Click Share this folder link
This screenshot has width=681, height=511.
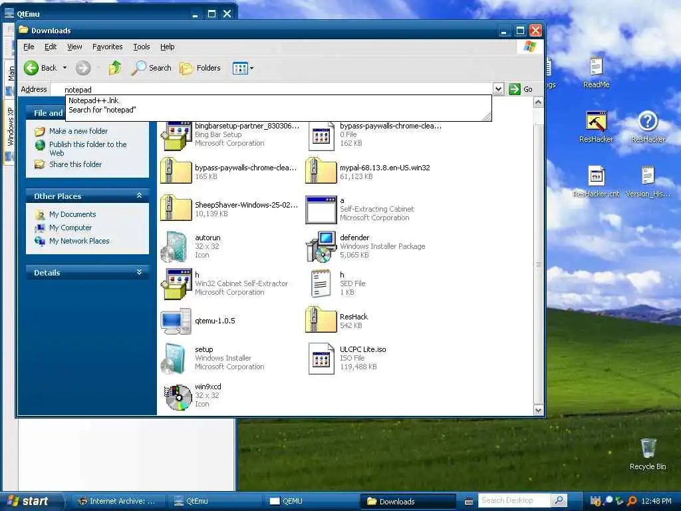click(x=75, y=164)
